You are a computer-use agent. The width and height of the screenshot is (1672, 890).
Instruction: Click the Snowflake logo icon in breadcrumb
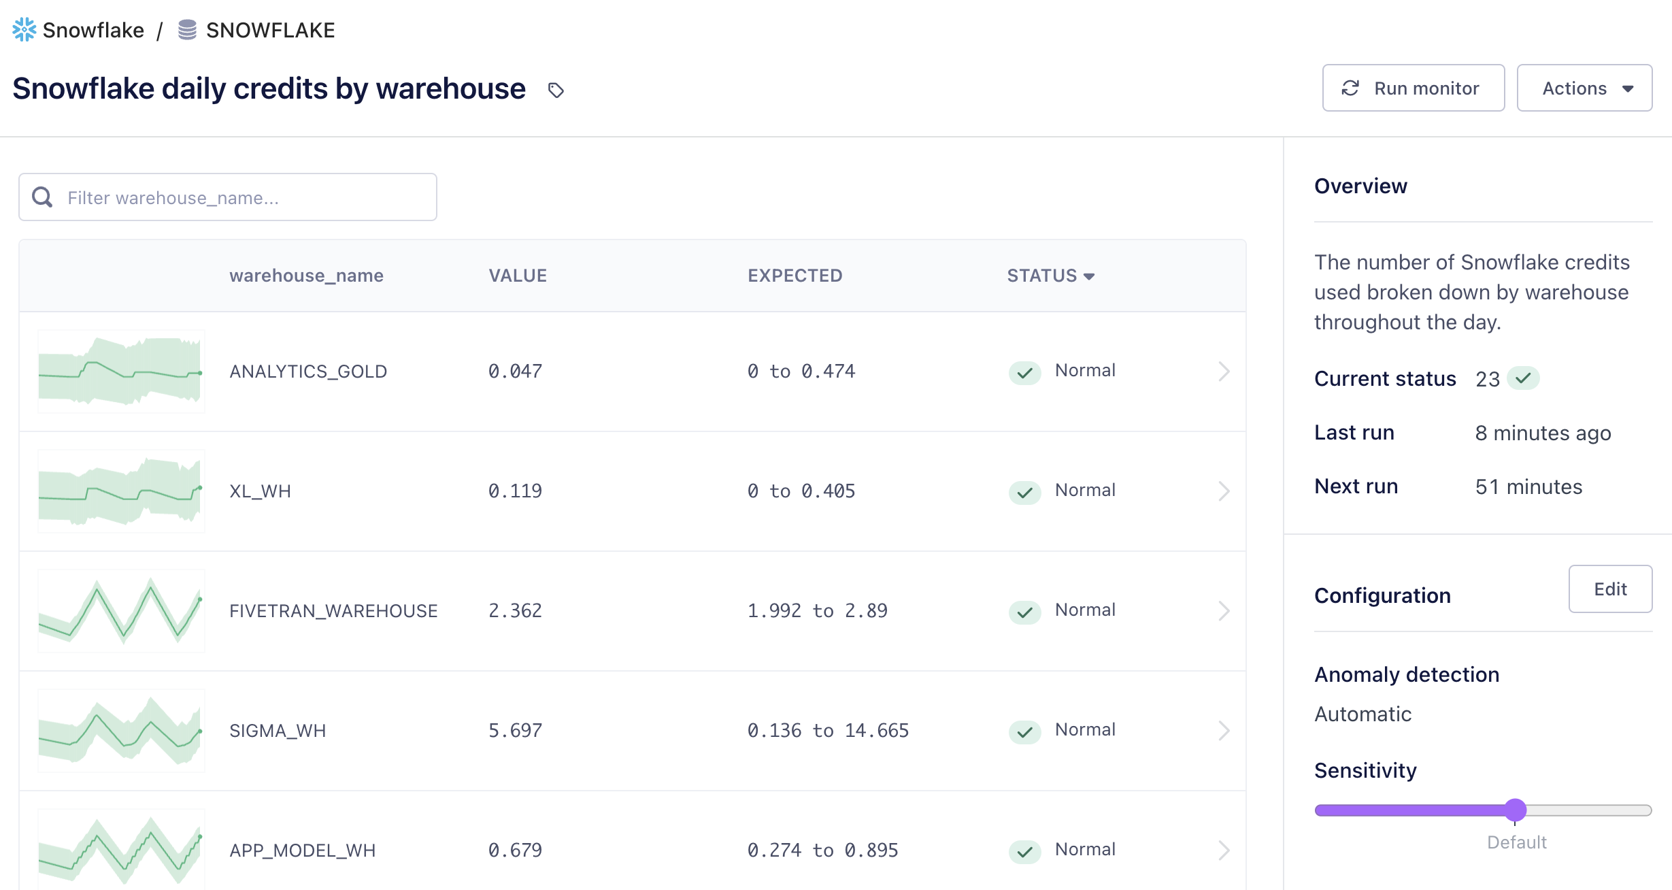coord(24,30)
